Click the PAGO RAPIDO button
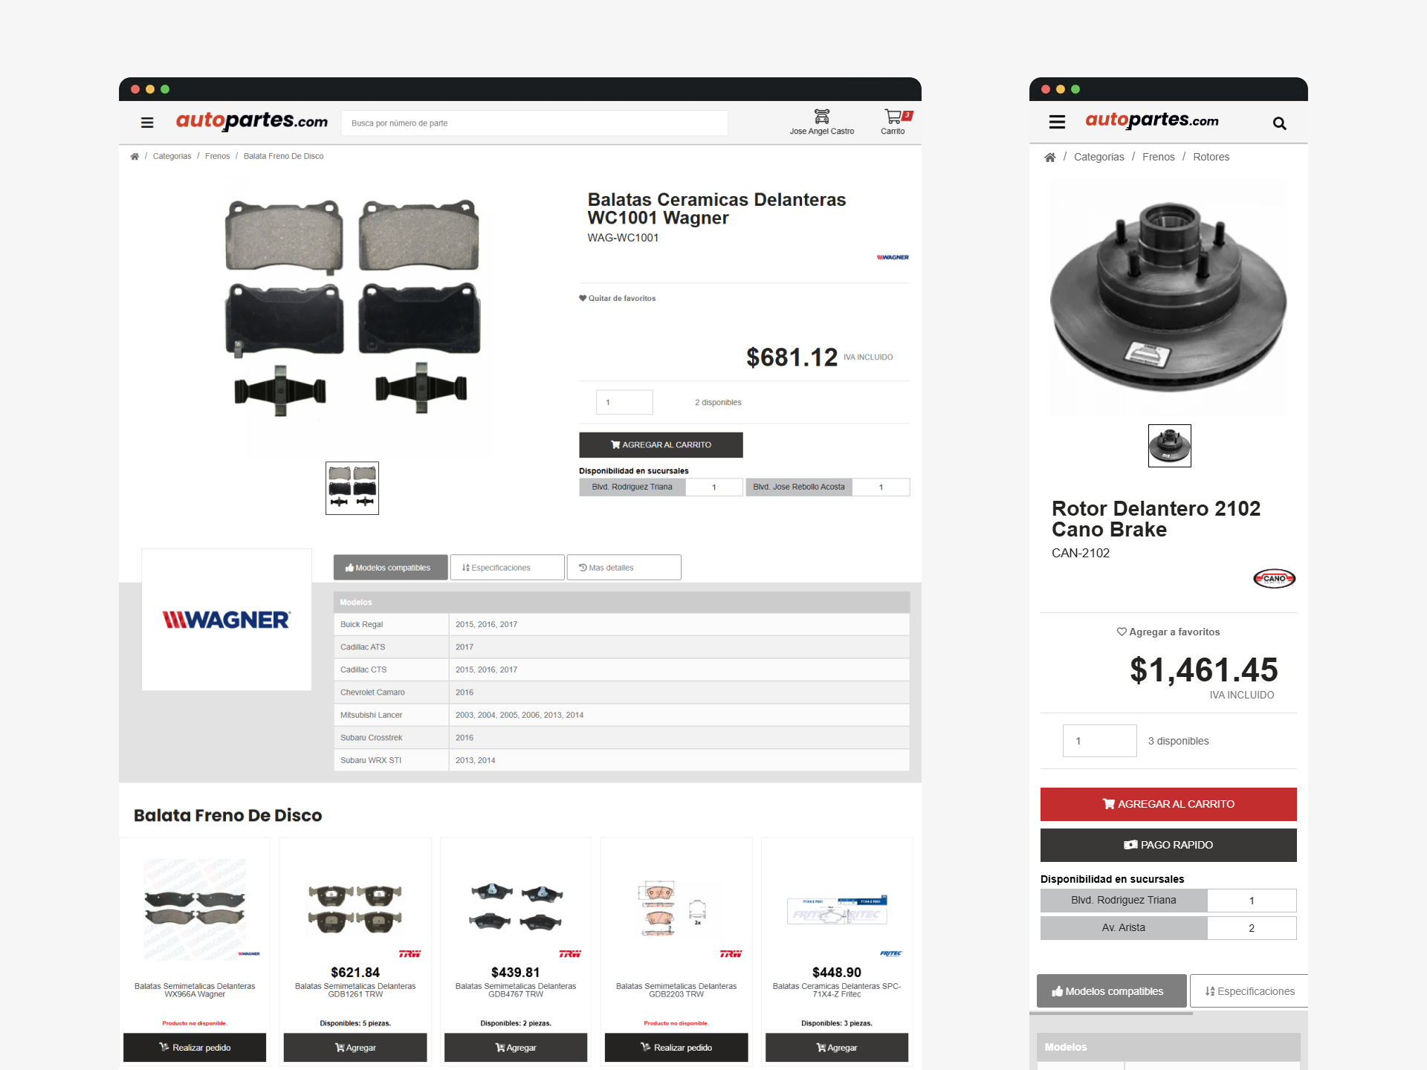Image resolution: width=1427 pixels, height=1070 pixels. click(x=1168, y=845)
